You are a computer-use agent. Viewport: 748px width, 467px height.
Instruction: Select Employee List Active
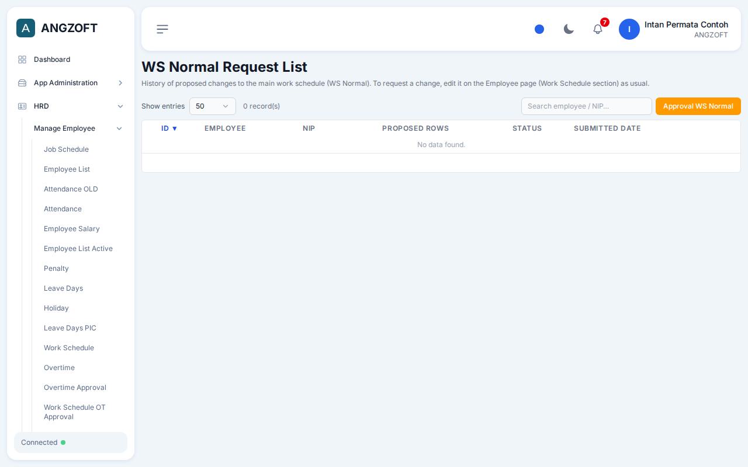(78, 249)
